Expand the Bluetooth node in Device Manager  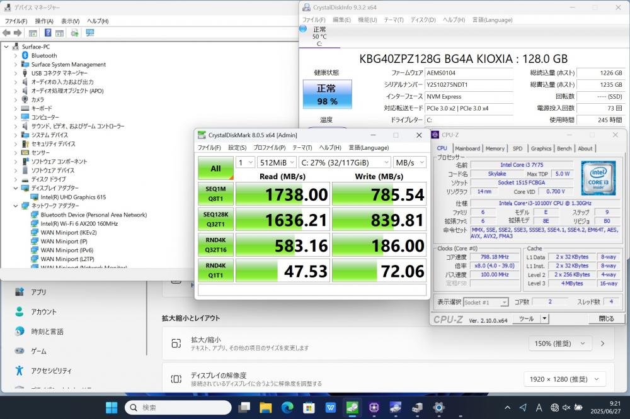click(16, 55)
